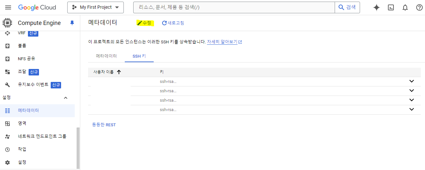
Task: Click the 설정 gear icon
Action: tap(7, 162)
